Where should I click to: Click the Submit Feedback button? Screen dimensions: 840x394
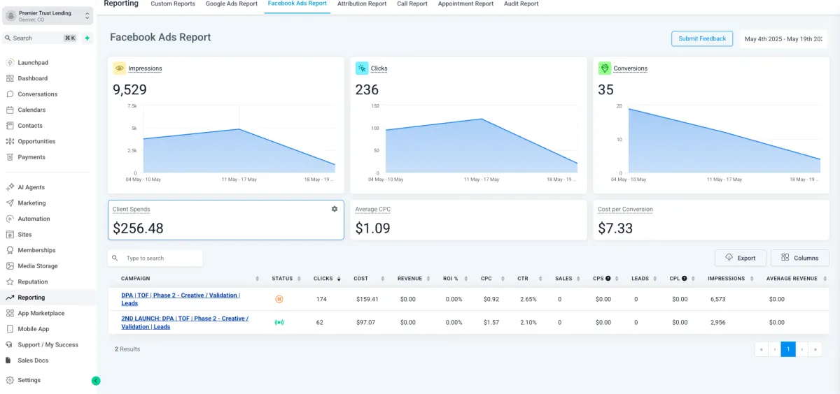702,38
